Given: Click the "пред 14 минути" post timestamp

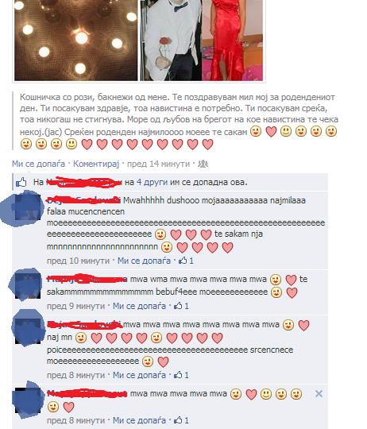Looking at the screenshot, I should click(158, 164).
